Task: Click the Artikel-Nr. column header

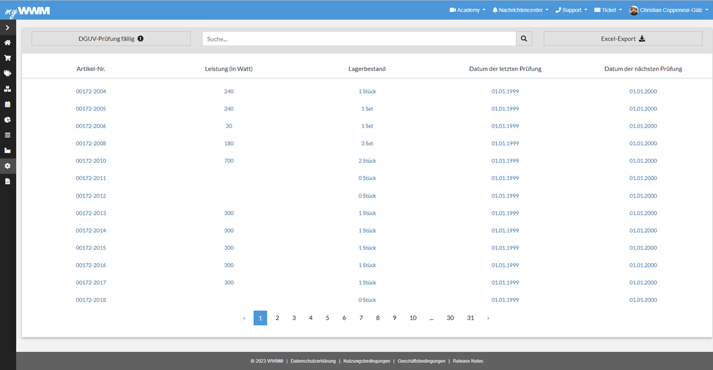Action: pos(91,69)
